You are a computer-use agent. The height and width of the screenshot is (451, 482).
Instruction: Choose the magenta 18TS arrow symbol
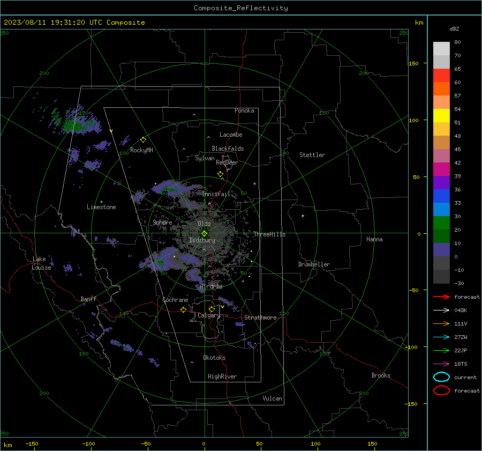441,364
